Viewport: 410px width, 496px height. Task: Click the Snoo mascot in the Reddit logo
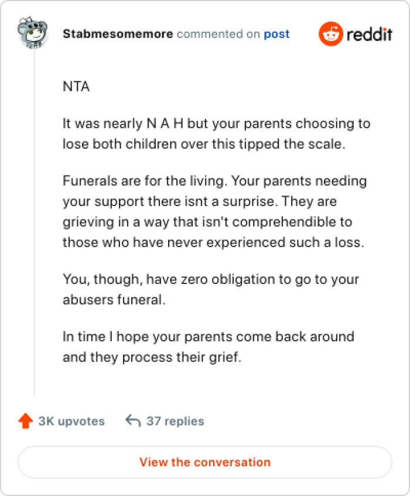point(331,34)
